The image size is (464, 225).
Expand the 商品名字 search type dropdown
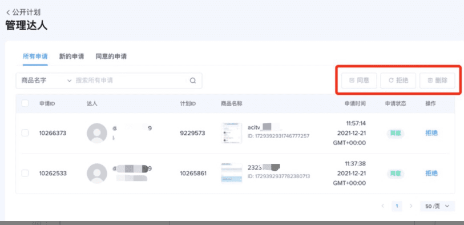tap(46, 81)
